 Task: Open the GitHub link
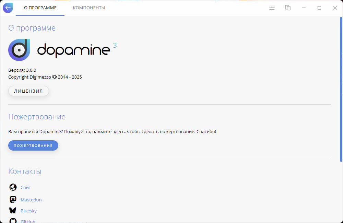pos(28,221)
